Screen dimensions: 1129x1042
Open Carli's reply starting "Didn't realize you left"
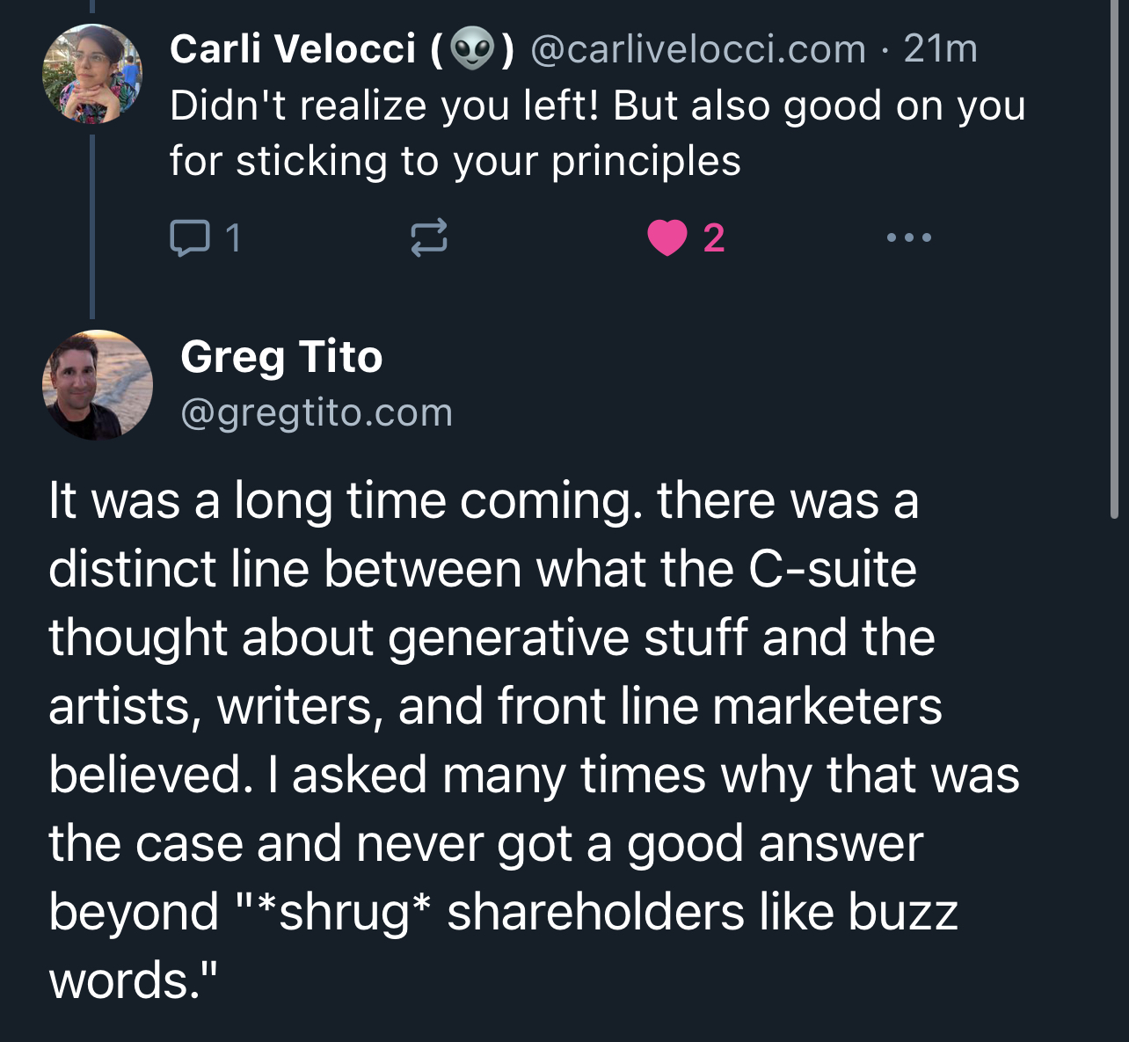(x=596, y=133)
